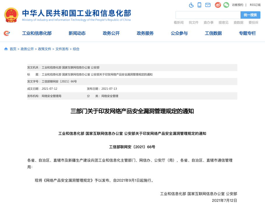This screenshot has height=207, width=265.
Task: Open 政策文件 in the breadcrumb trail
Action: [x=44, y=49]
